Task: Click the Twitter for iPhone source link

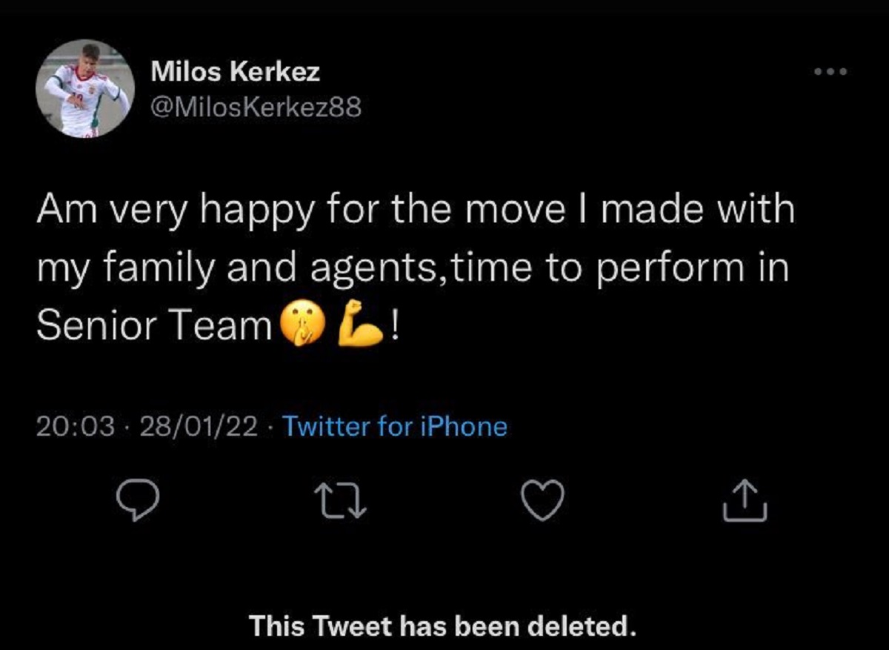Action: (395, 426)
